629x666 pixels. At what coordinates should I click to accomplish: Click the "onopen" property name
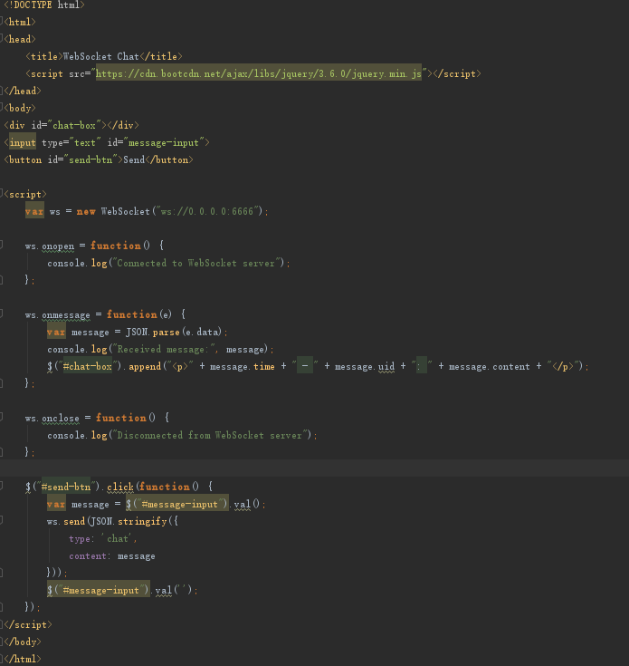58,246
